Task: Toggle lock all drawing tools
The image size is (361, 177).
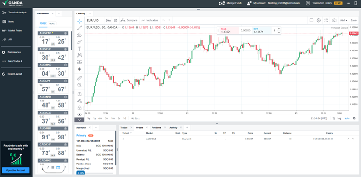Action: coord(79,108)
